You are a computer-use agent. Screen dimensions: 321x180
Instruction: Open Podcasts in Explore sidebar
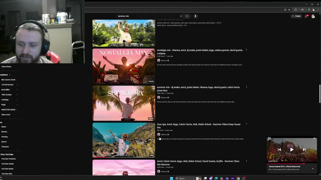[x=5, y=147]
